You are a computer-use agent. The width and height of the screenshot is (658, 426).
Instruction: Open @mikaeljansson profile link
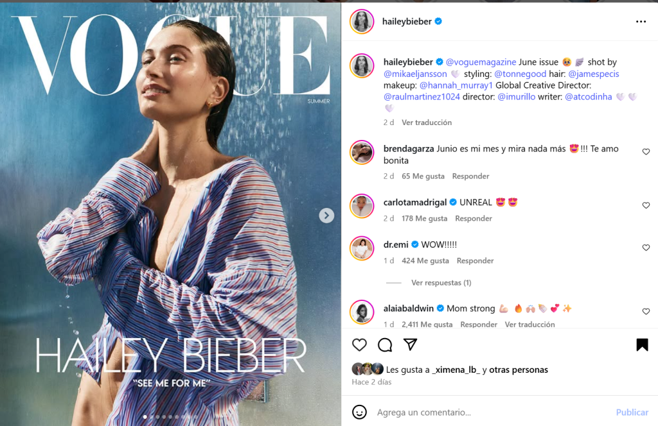coord(415,74)
